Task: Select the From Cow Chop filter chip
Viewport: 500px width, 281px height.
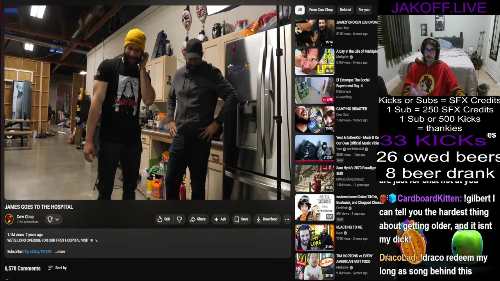Action: pos(321,10)
